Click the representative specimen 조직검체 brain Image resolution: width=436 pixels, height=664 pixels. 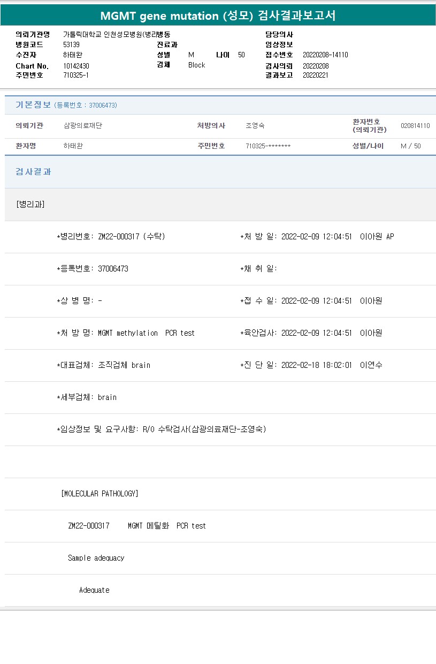tap(124, 365)
